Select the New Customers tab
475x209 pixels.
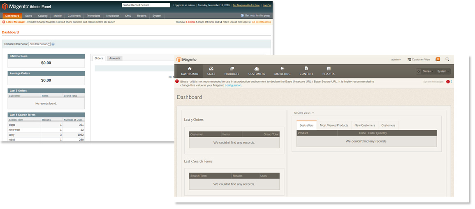[x=365, y=125]
